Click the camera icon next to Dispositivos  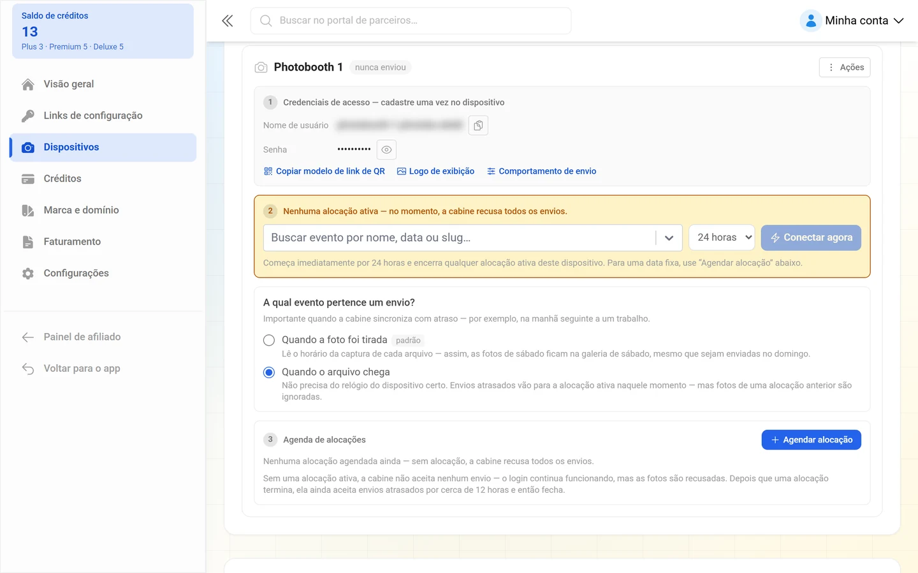click(x=28, y=147)
